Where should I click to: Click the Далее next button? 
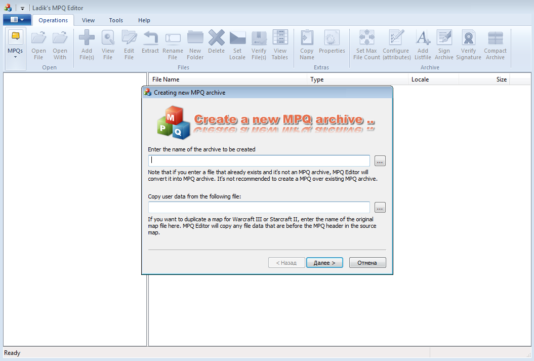[324, 263]
